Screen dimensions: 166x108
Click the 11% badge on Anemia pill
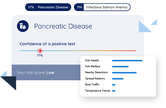point(79,7)
